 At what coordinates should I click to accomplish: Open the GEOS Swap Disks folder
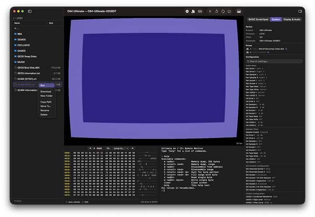click(37, 57)
